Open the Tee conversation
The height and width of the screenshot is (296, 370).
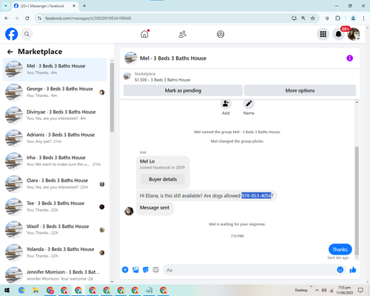pos(55,206)
